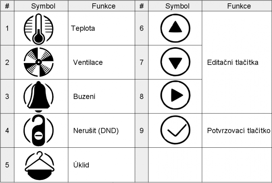Click the thermometer temperature icon
The width and height of the screenshot is (272, 183).
[39, 28]
